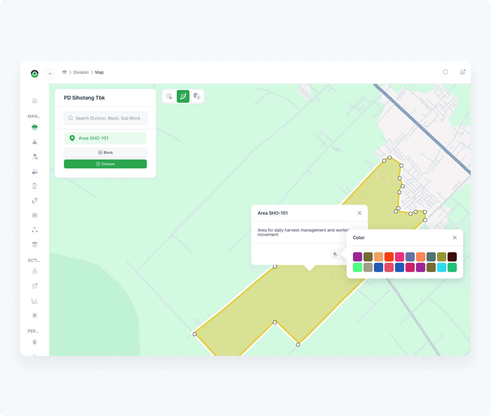Viewport: 491px width, 416px height.
Task: Open the tree plantation sidebar icon
Action: pyautogui.click(x=35, y=142)
